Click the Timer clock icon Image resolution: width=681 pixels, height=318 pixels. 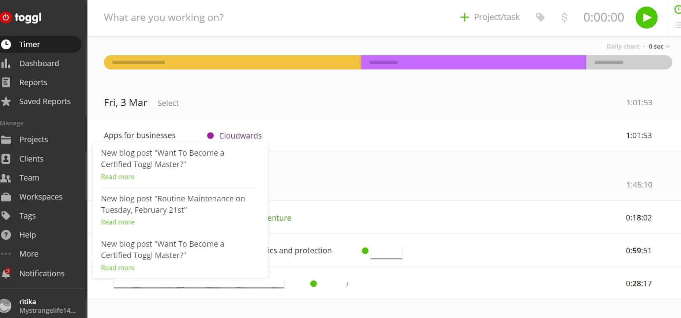click(x=6, y=44)
